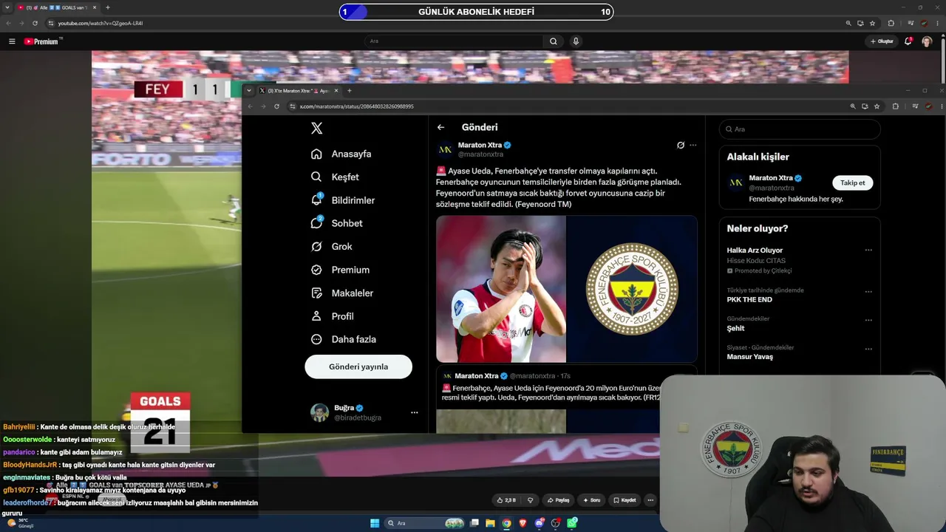The image size is (946, 532).
Task: Start YouTube voice search with the microphone
Action: (576, 41)
